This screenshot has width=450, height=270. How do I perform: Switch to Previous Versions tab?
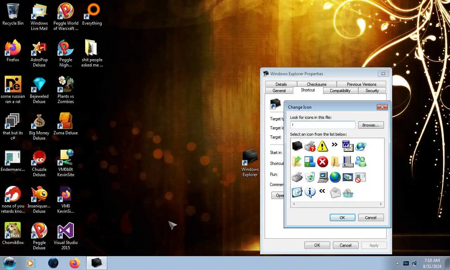(361, 84)
